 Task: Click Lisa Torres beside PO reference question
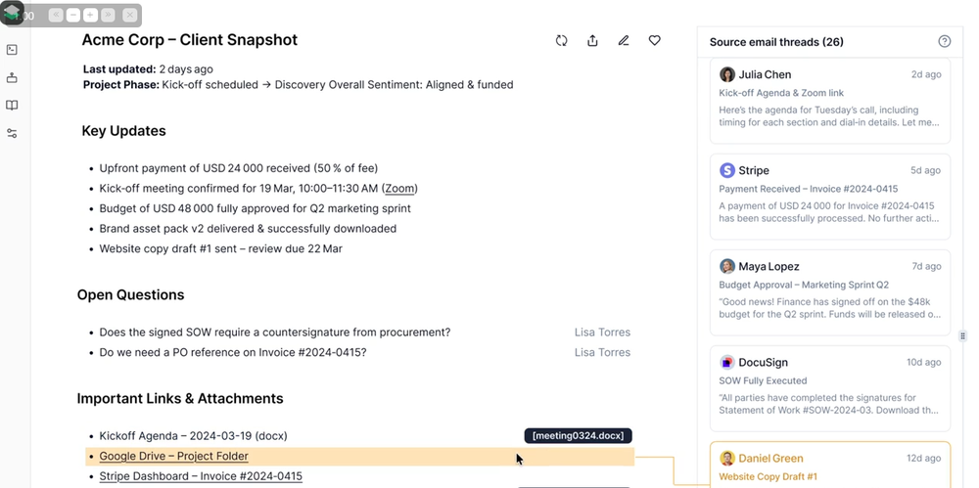(602, 353)
